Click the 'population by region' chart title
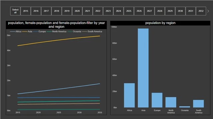 point(160,23)
